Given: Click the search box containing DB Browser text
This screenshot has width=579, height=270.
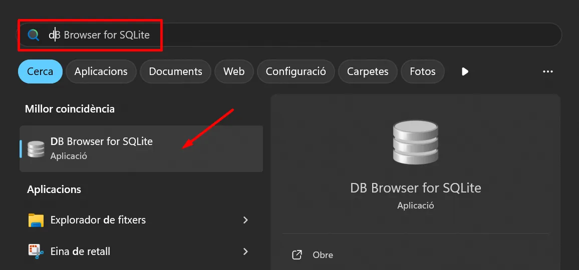Looking at the screenshot, I should point(301,35).
